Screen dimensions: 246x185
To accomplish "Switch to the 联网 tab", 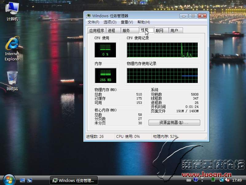I will pyautogui.click(x=161, y=31).
